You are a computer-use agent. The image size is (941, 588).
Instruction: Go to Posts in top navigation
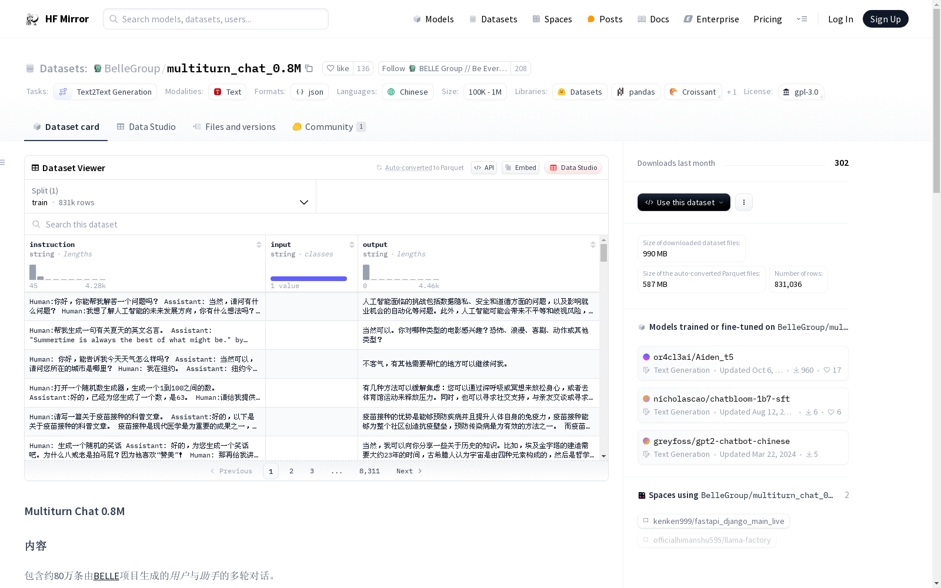click(x=605, y=19)
